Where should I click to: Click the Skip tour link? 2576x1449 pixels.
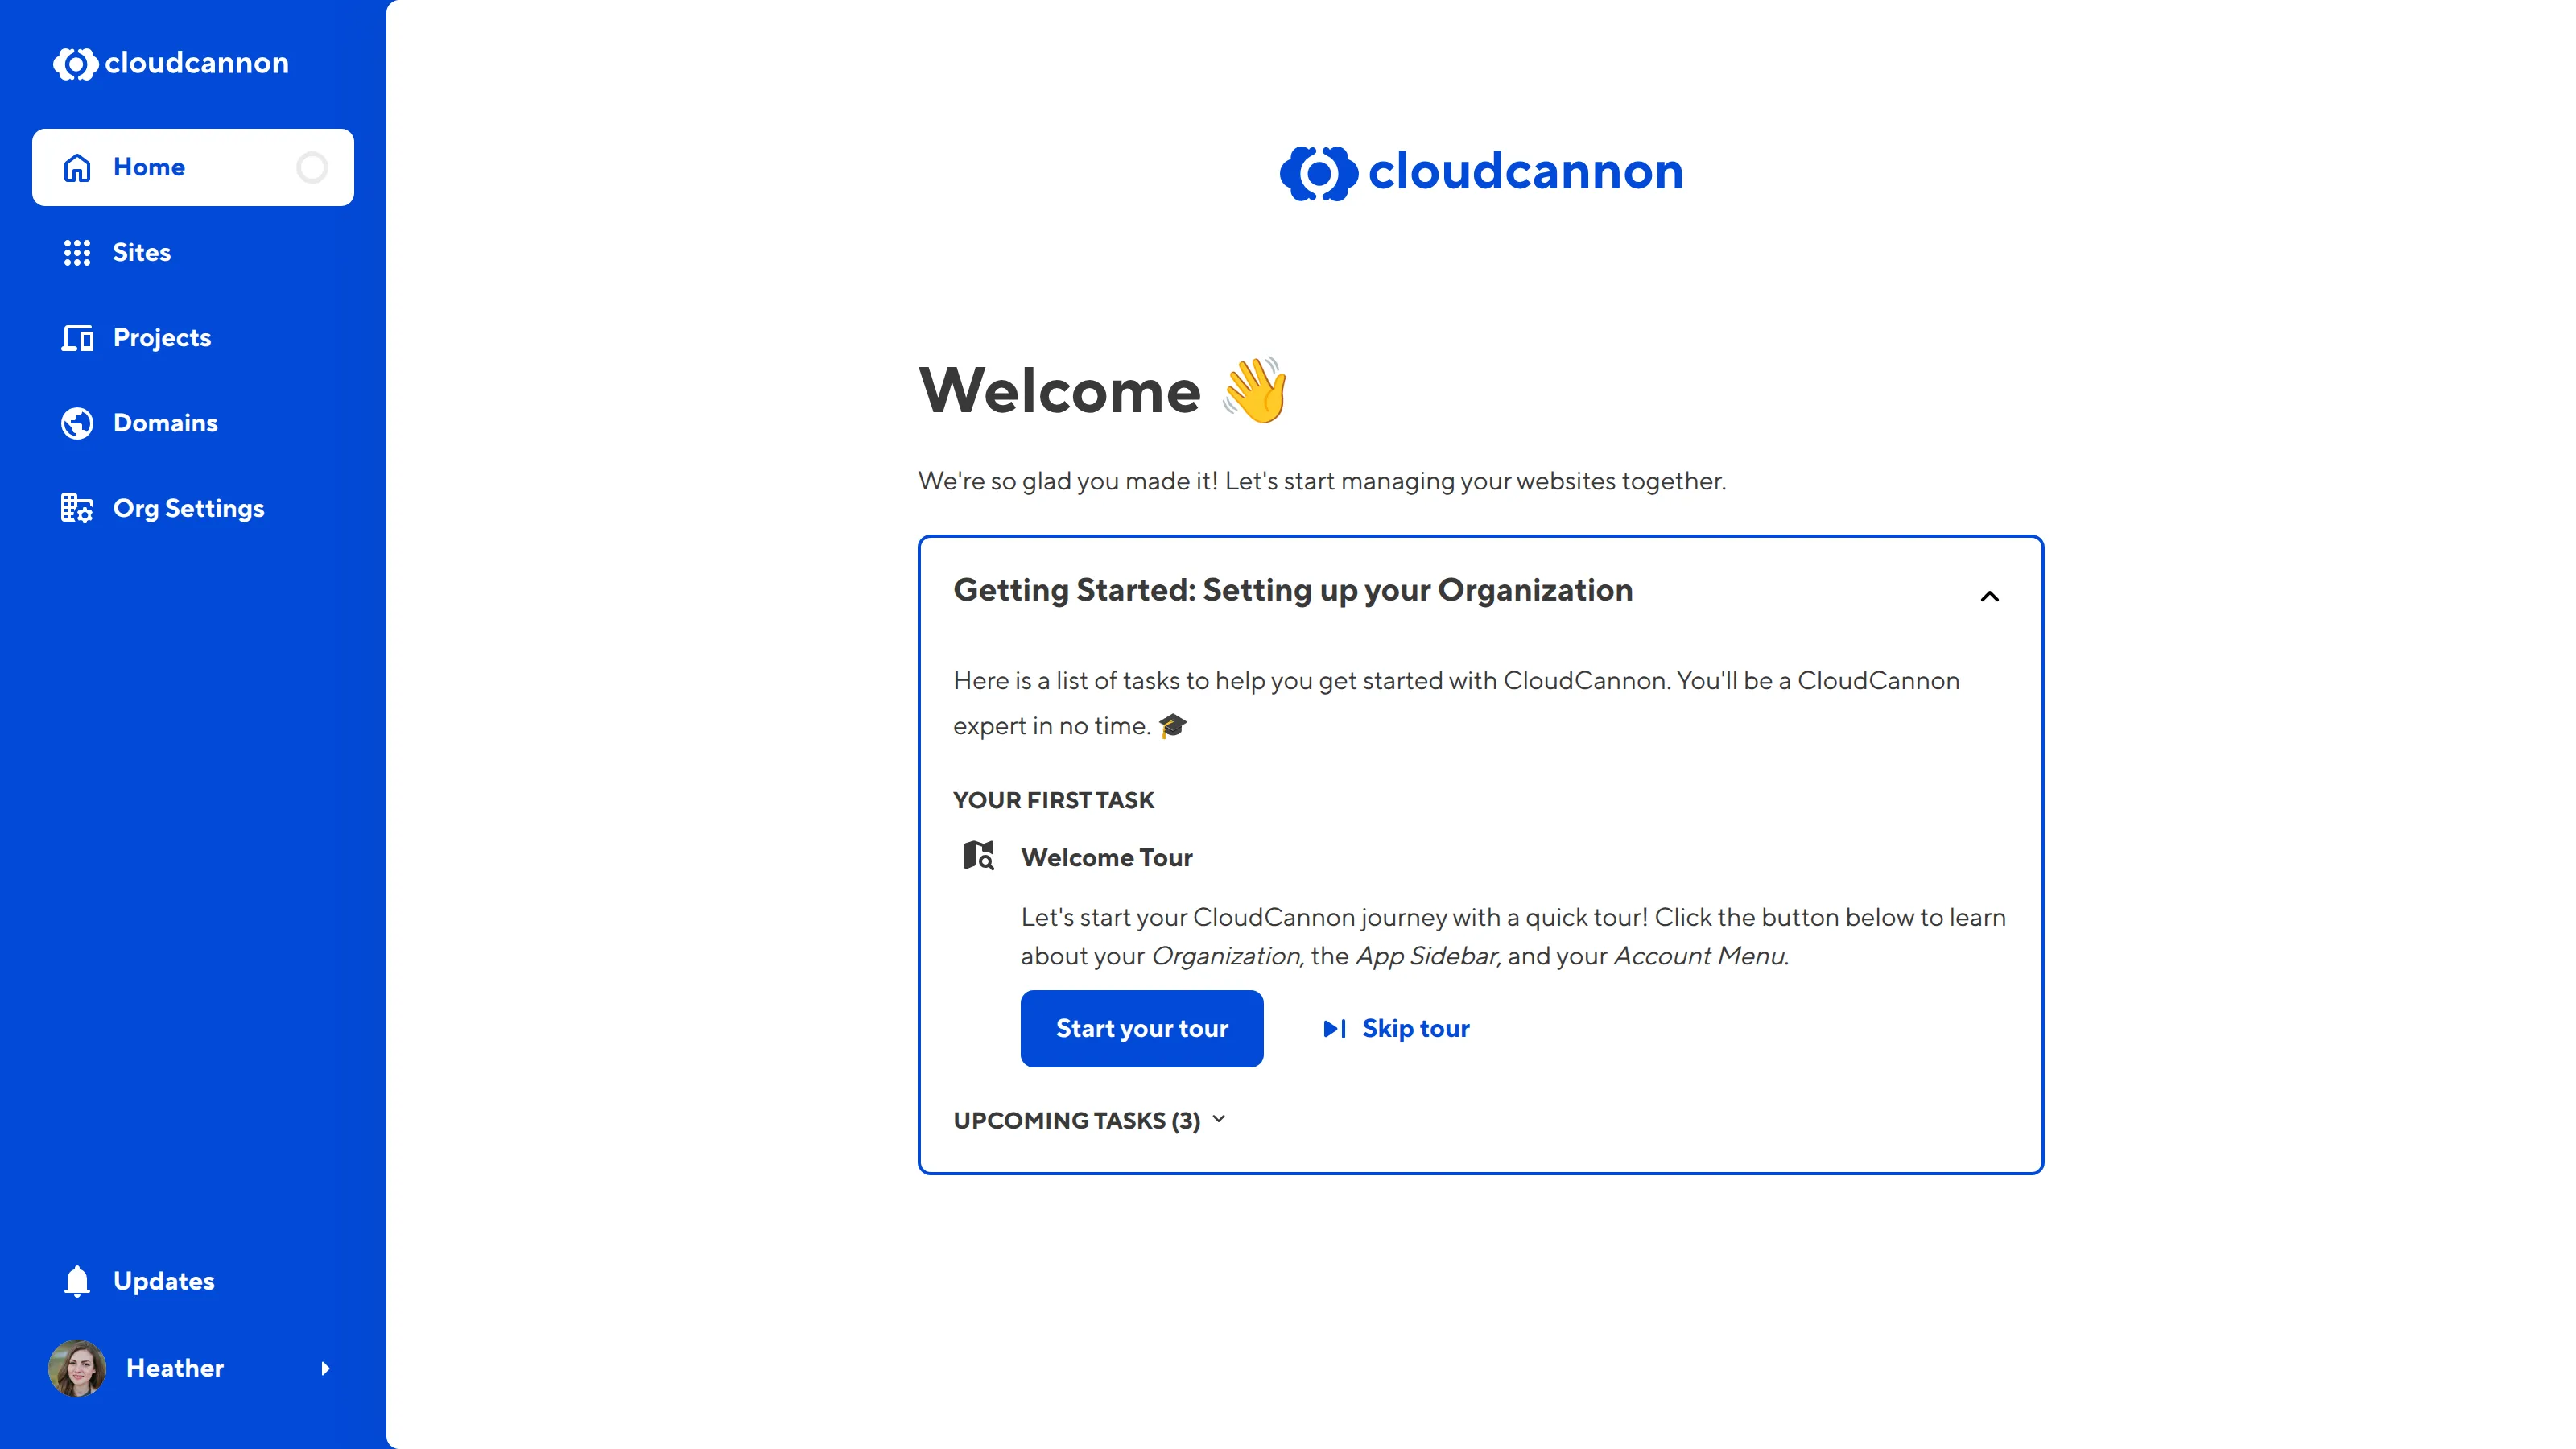(x=1415, y=1028)
